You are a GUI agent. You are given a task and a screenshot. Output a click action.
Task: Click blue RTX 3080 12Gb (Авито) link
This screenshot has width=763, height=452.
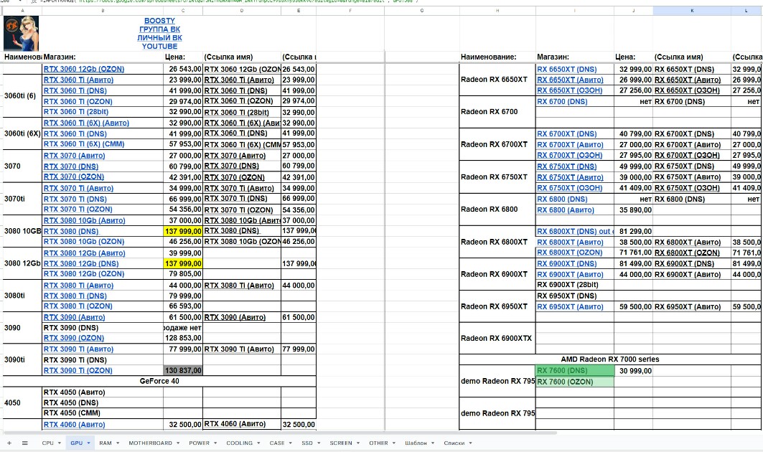point(84,253)
